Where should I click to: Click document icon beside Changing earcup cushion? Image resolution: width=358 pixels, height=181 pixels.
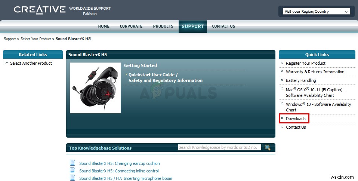tap(72, 163)
